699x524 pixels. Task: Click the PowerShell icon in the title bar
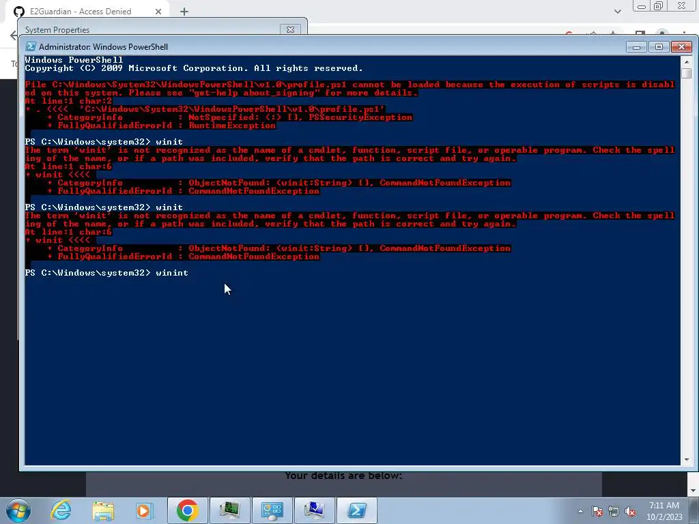[30, 47]
